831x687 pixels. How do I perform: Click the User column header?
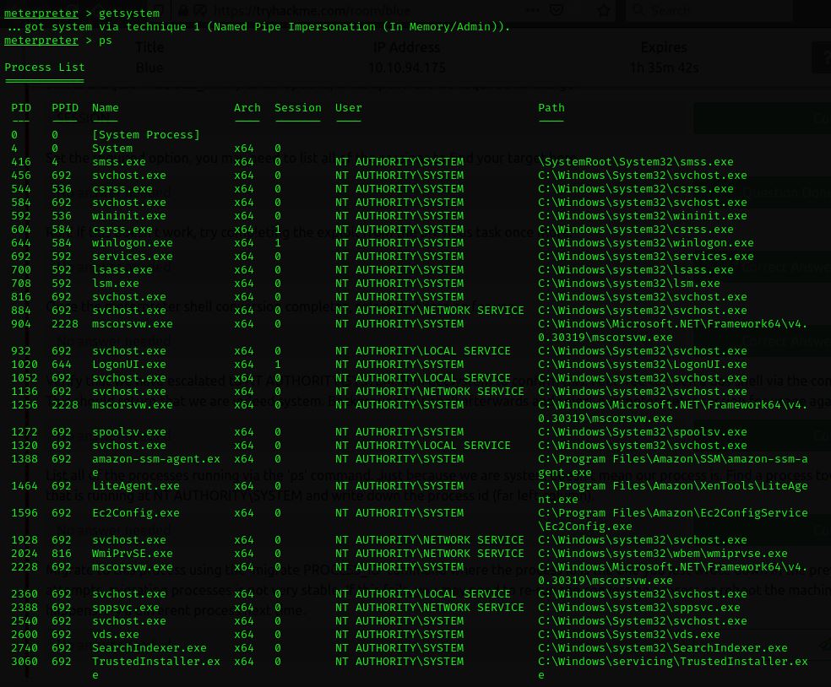[x=348, y=107]
